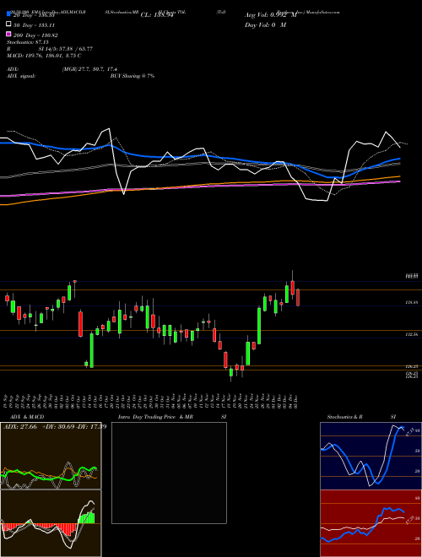Click the BUY Slowing ADX signal text

click(133, 76)
